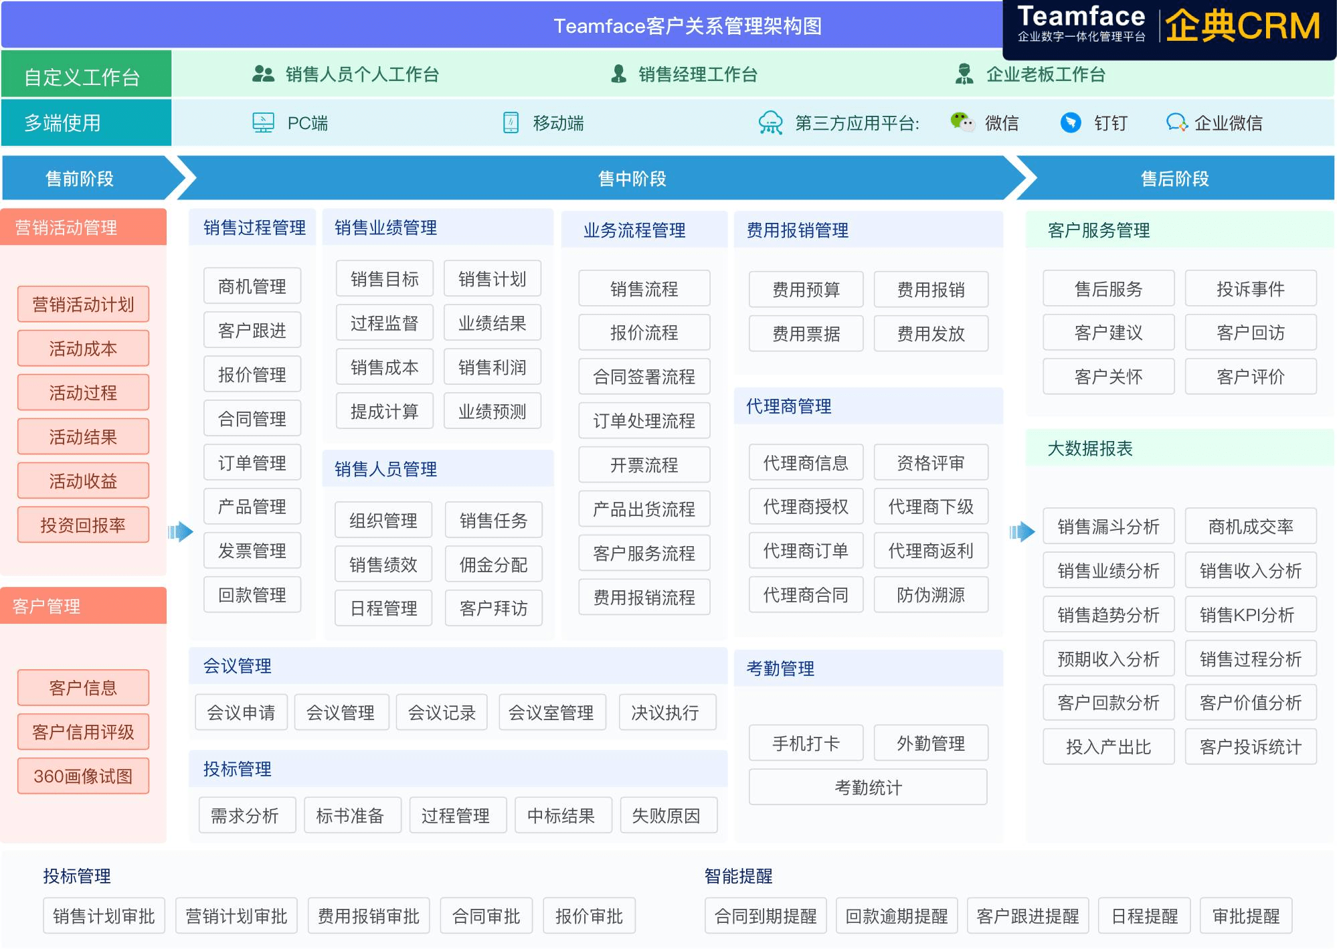The image size is (1337, 949).
Task: Click the 投诉事件 box
Action: click(x=1251, y=289)
